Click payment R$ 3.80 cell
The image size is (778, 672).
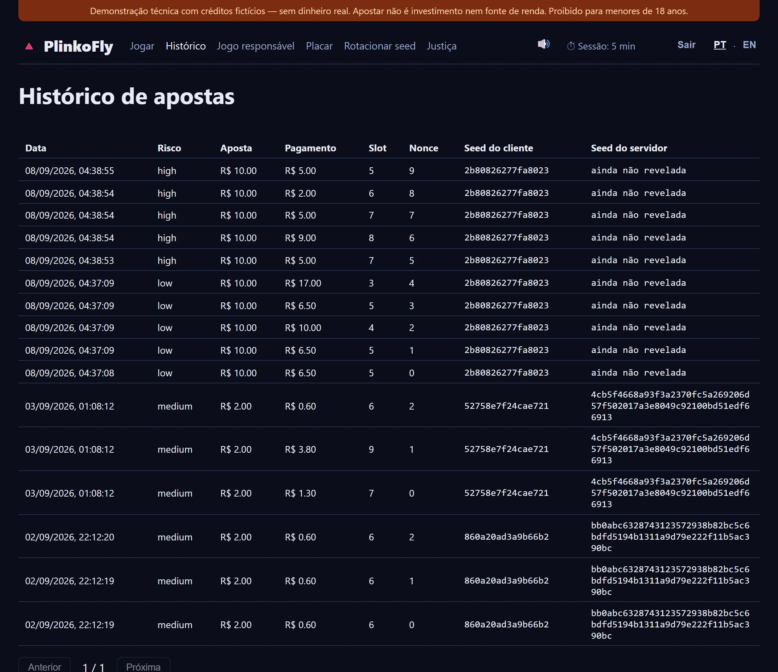300,449
